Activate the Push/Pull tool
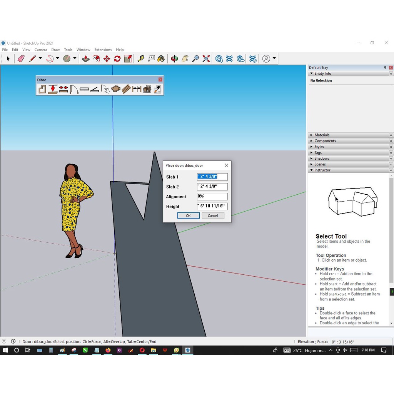 pos(86,59)
